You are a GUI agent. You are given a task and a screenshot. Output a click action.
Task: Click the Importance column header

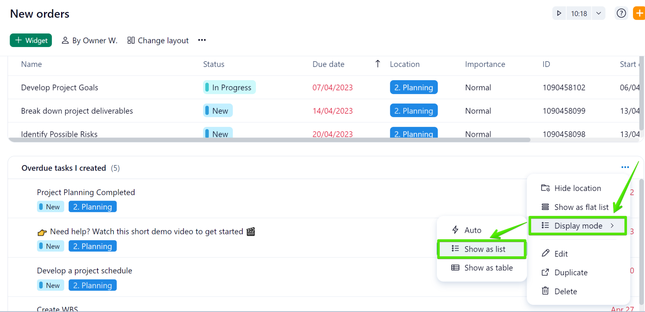[x=485, y=64]
